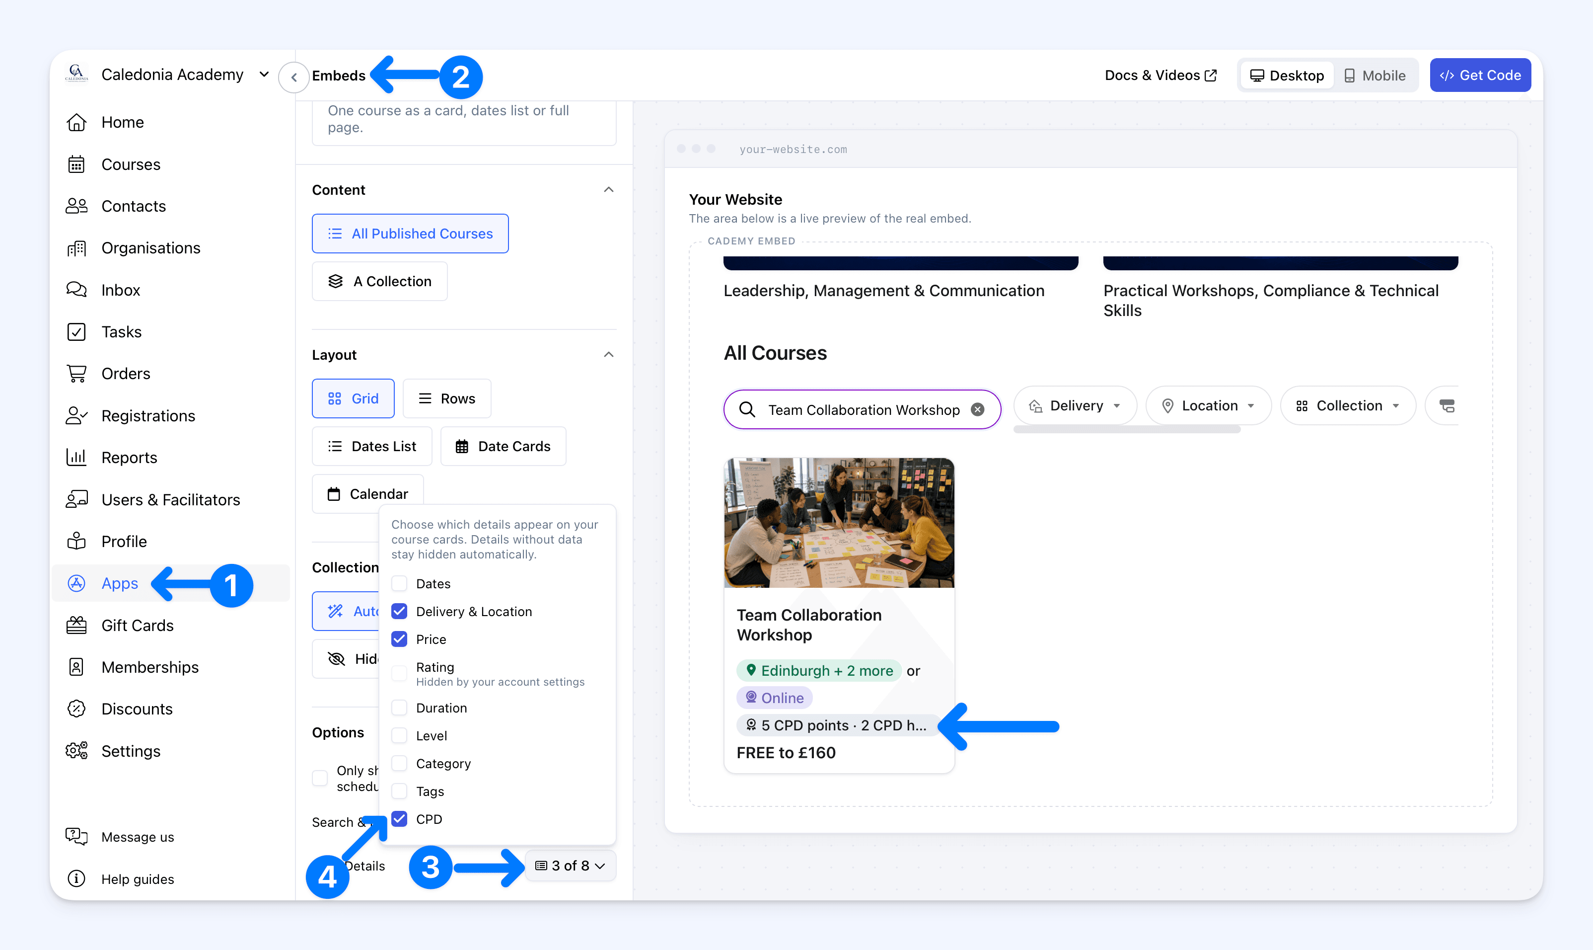Click the Caledonia Academy logo
Screen dimensions: 1593x950
[x=76, y=74]
